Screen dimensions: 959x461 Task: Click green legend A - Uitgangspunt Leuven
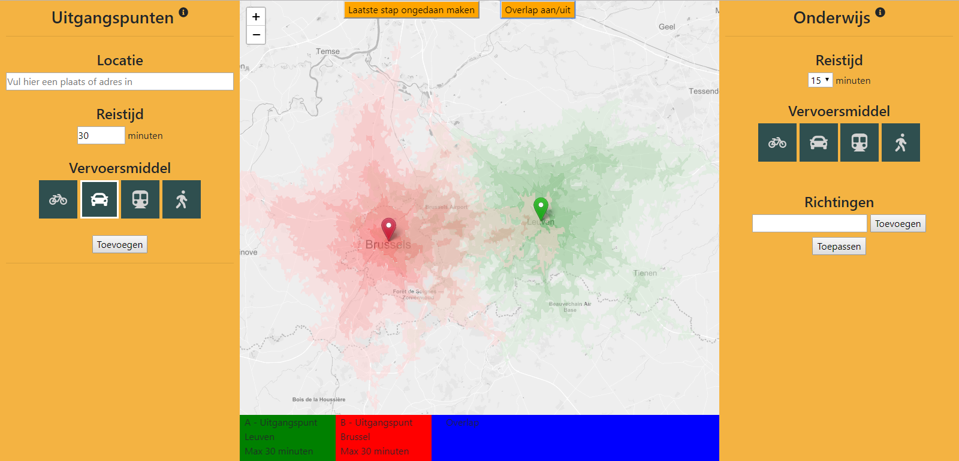point(288,438)
